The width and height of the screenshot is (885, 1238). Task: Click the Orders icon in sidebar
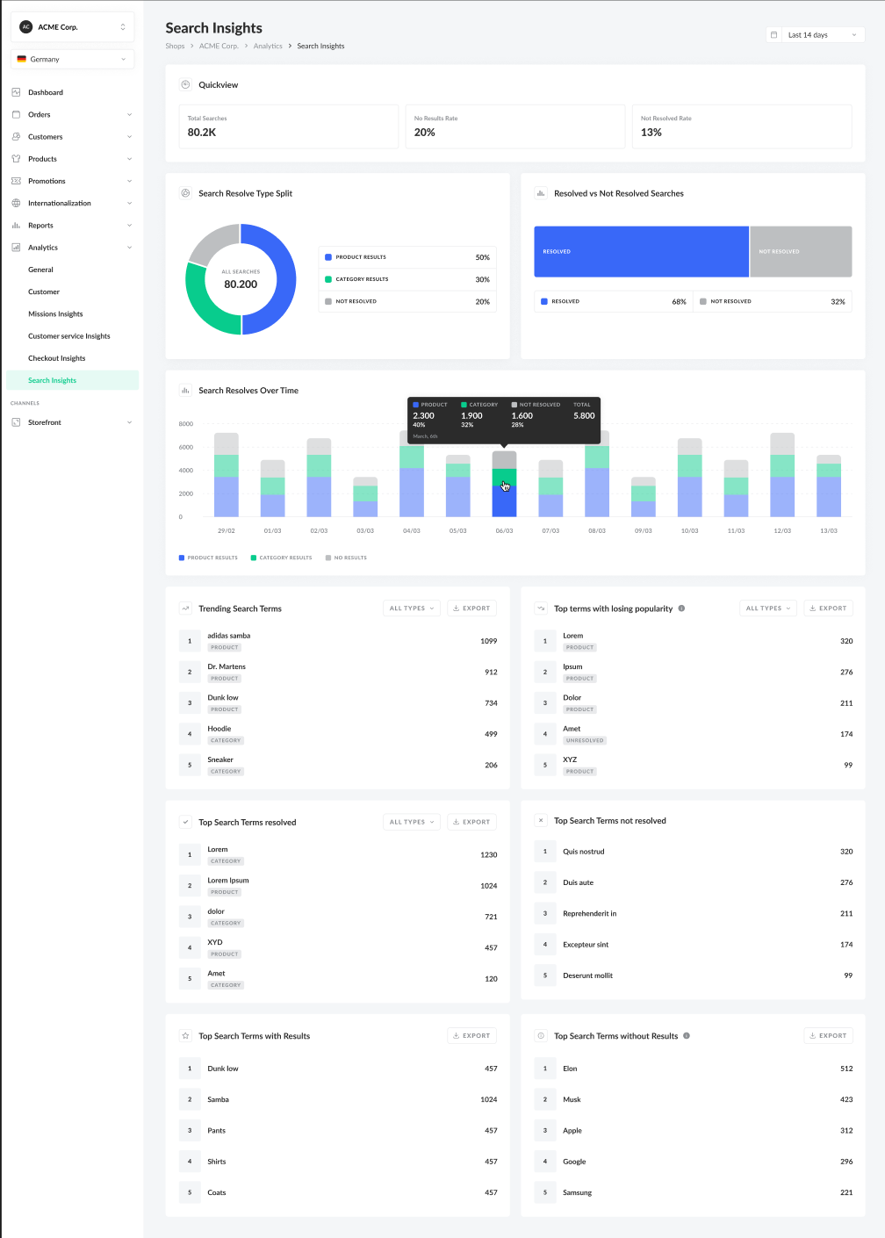16,114
